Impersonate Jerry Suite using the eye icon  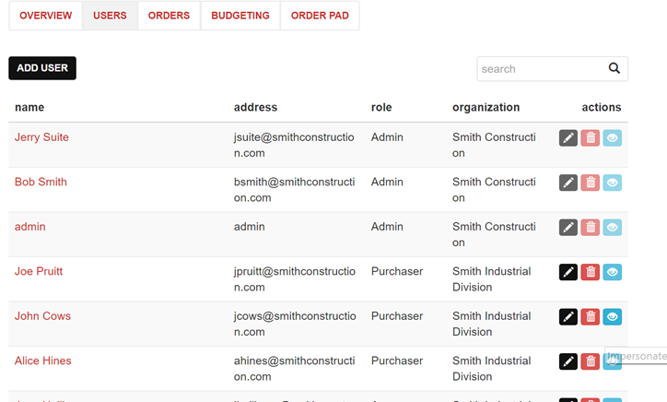click(x=613, y=138)
